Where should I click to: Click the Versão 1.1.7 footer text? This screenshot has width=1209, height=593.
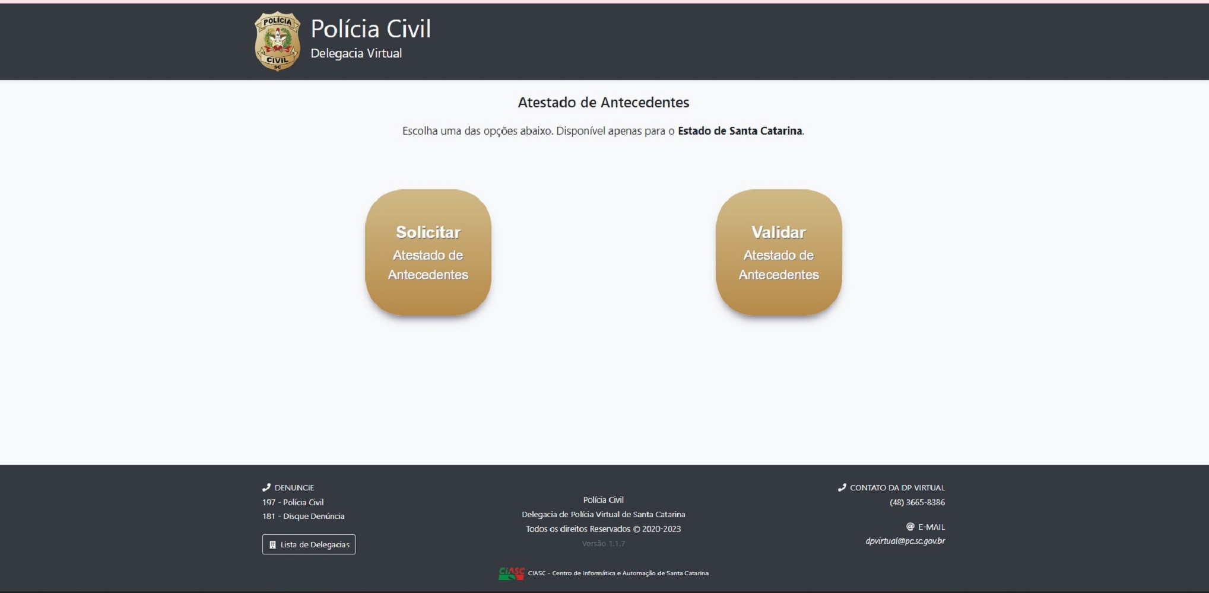pyautogui.click(x=603, y=543)
